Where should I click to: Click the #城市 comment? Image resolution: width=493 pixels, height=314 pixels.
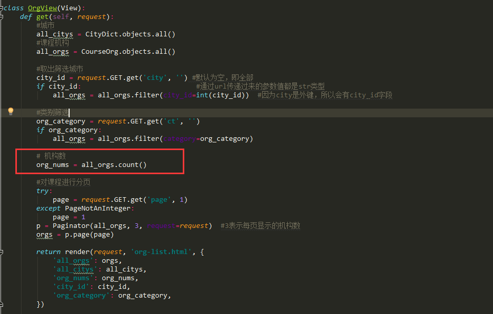[x=45, y=25]
